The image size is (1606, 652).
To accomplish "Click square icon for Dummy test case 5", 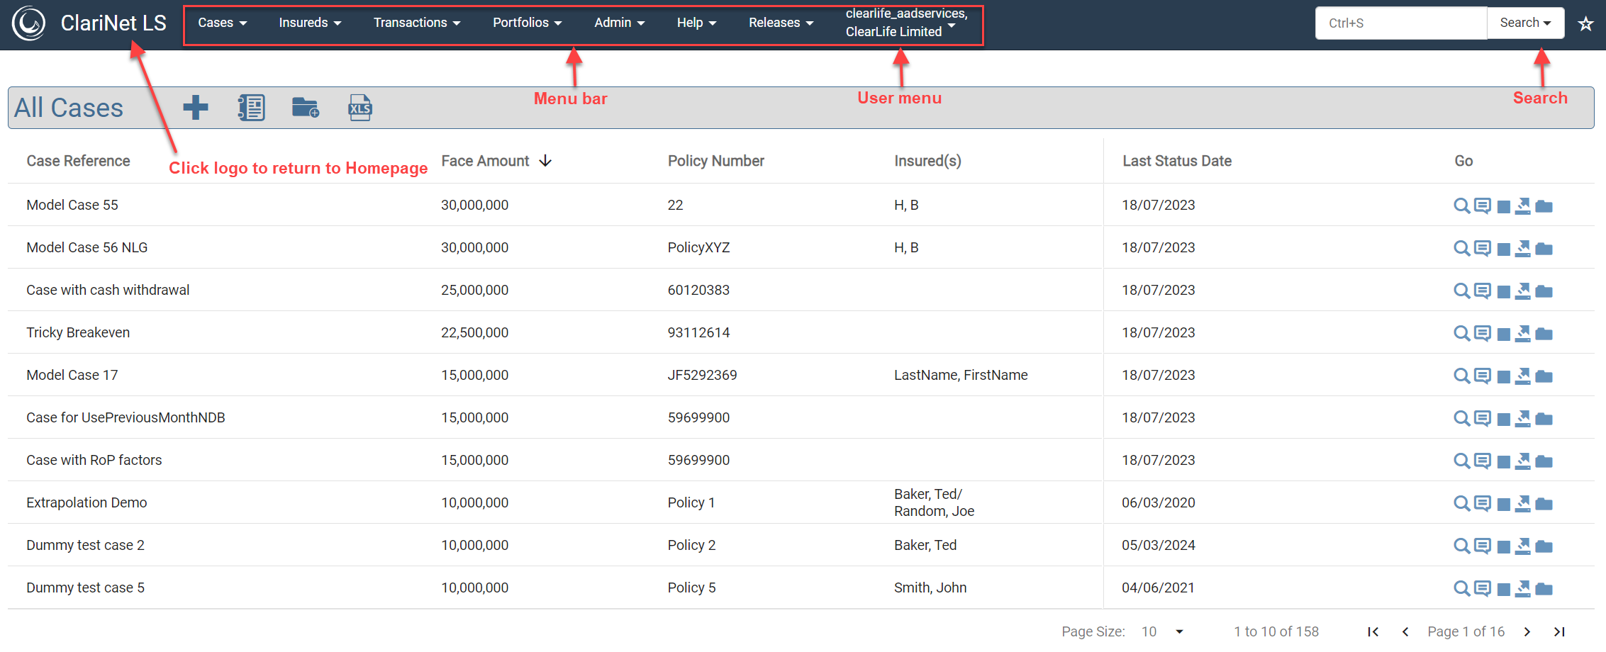I will (x=1503, y=590).
